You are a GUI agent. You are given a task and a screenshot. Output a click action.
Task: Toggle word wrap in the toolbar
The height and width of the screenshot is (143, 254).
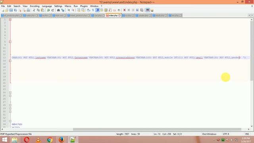(x=89, y=10)
